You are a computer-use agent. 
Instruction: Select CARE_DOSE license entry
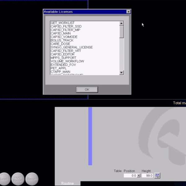[60, 44]
